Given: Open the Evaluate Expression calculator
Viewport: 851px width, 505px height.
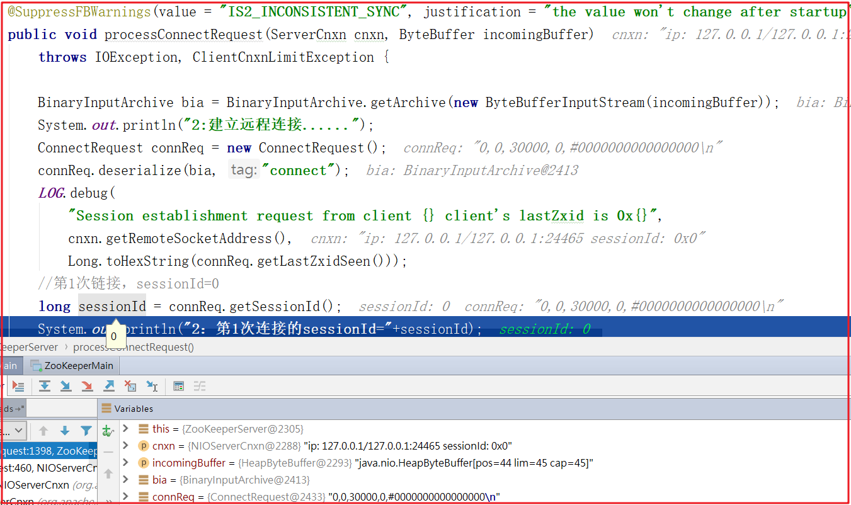Looking at the screenshot, I should pos(179,386).
